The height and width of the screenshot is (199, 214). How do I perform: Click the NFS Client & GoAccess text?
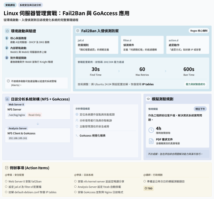point(21,133)
